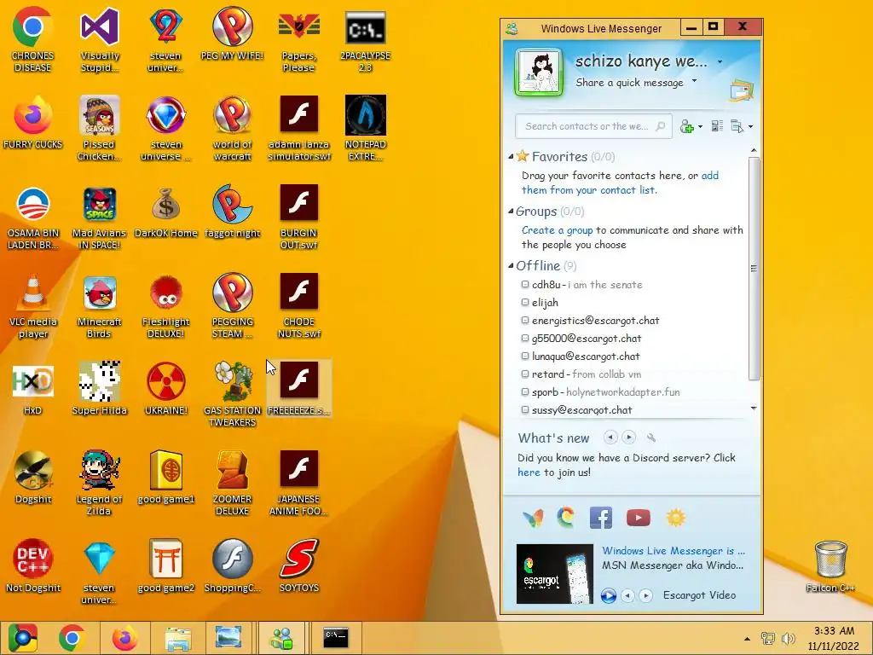
Task: Click the Facebook icon in Messenger's bottom bar
Action: [601, 518]
